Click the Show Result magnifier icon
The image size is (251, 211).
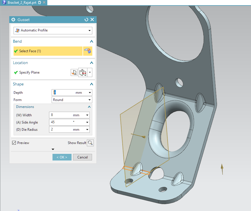click(x=90, y=143)
